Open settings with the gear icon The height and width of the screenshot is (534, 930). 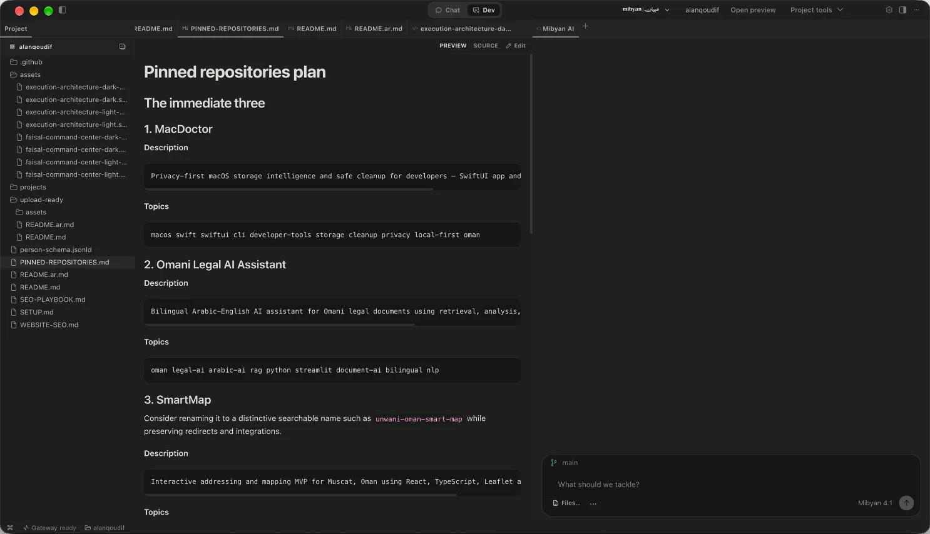point(889,10)
